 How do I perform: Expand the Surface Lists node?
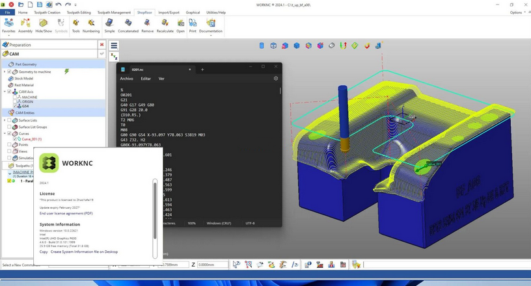tap(5, 120)
